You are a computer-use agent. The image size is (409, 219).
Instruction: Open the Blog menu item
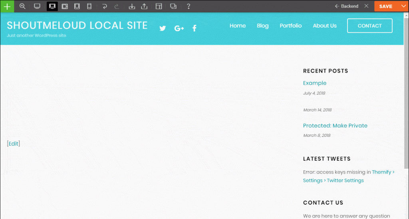coord(263,26)
